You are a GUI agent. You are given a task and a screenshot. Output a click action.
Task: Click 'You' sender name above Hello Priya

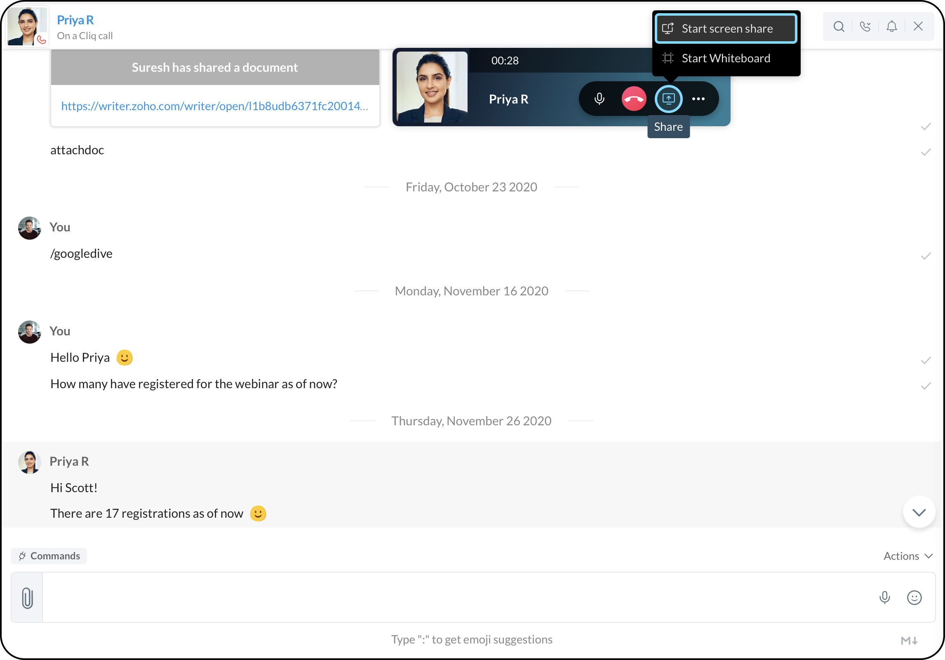(60, 331)
